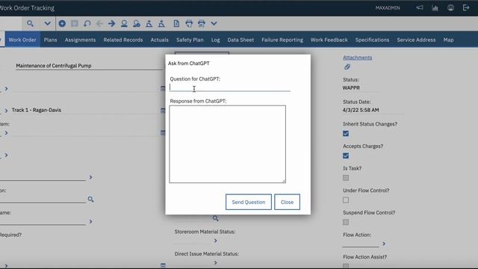The image size is (478, 269).
Task: Toggle the Accepts Charges checkbox
Action: pos(346,156)
